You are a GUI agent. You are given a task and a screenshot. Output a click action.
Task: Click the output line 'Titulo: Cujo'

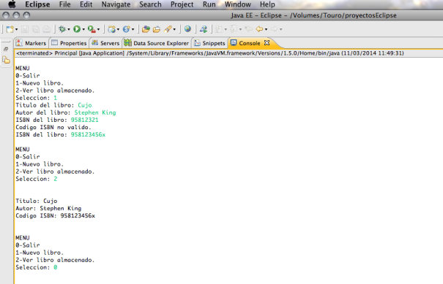[37, 202]
